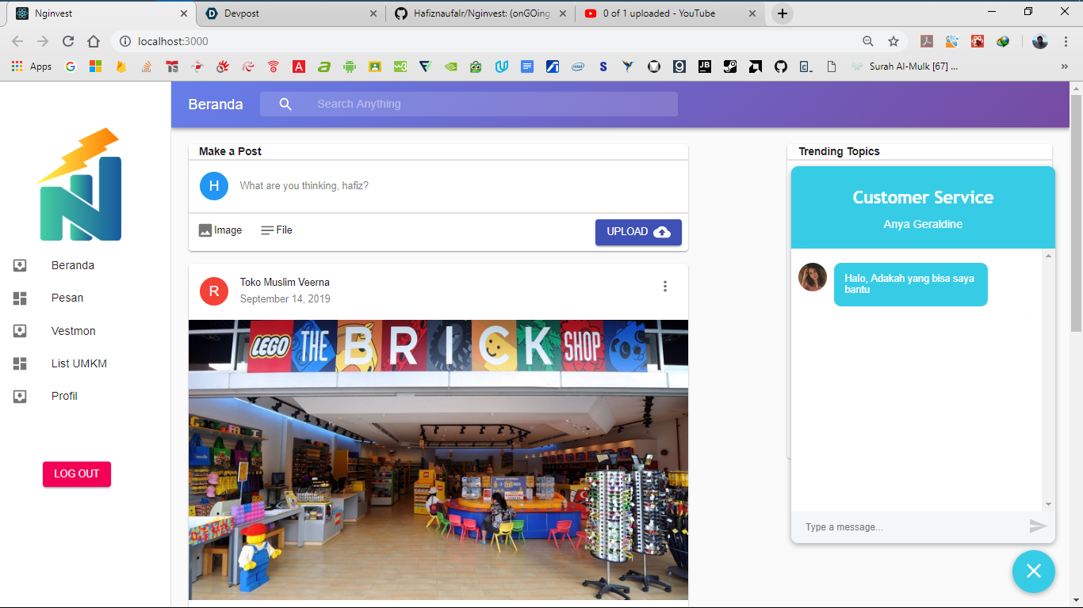Open the Android bookmark
This screenshot has height=608, width=1083.
click(x=350, y=66)
